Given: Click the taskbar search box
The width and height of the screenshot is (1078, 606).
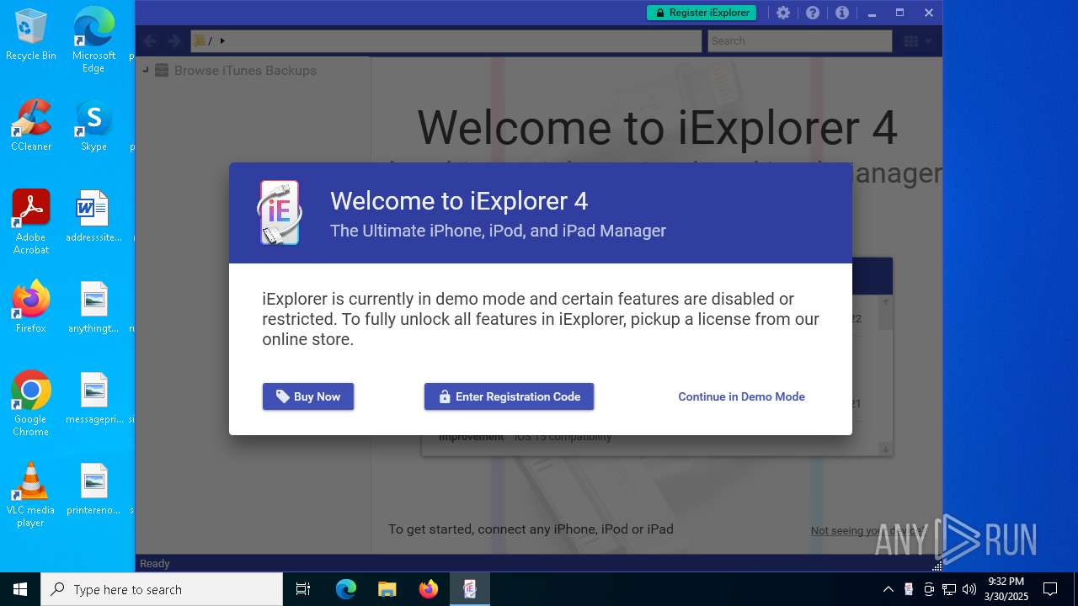Looking at the screenshot, I should (162, 589).
